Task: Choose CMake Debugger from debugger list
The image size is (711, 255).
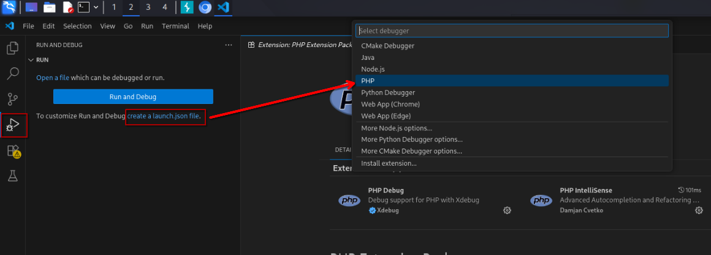Action: 512,46
